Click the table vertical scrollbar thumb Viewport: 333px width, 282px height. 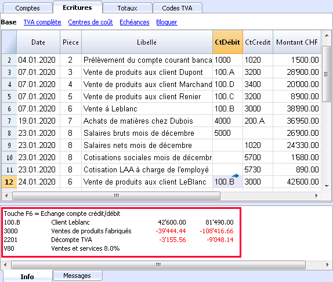point(326,74)
